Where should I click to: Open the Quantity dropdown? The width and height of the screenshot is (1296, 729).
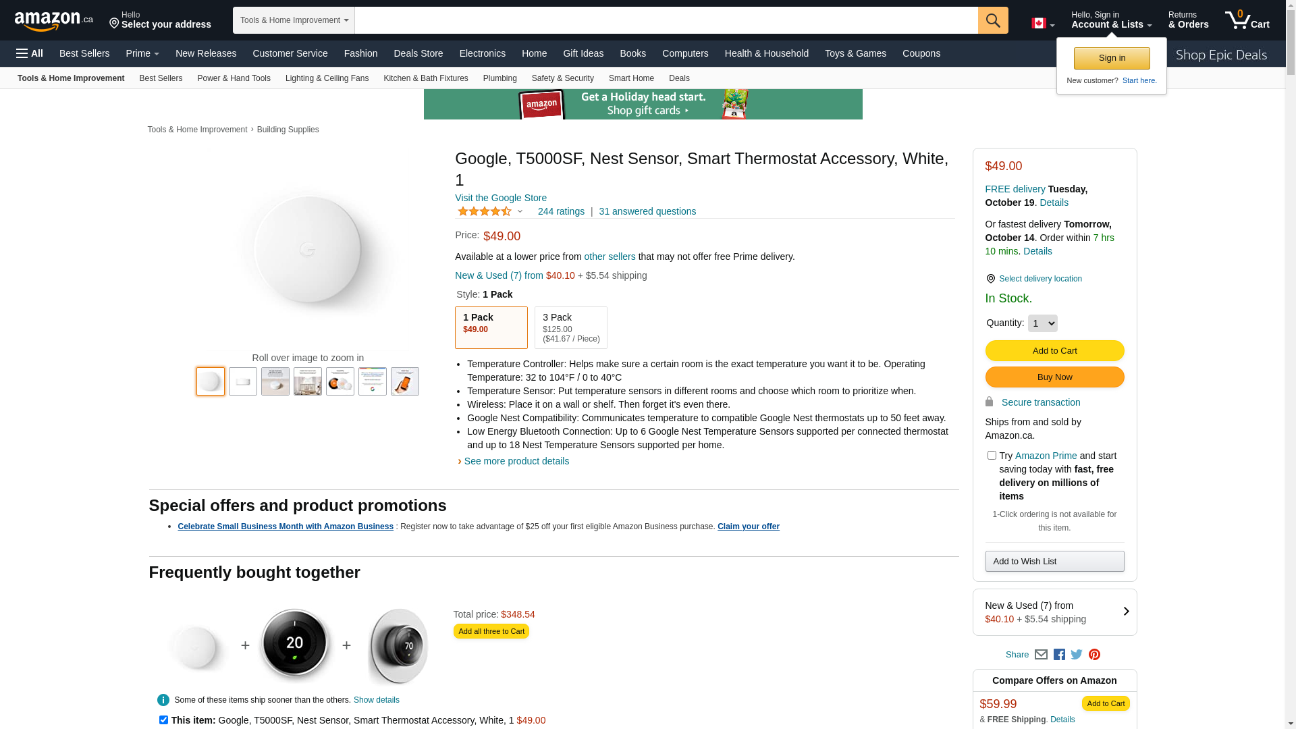coord(1042,323)
